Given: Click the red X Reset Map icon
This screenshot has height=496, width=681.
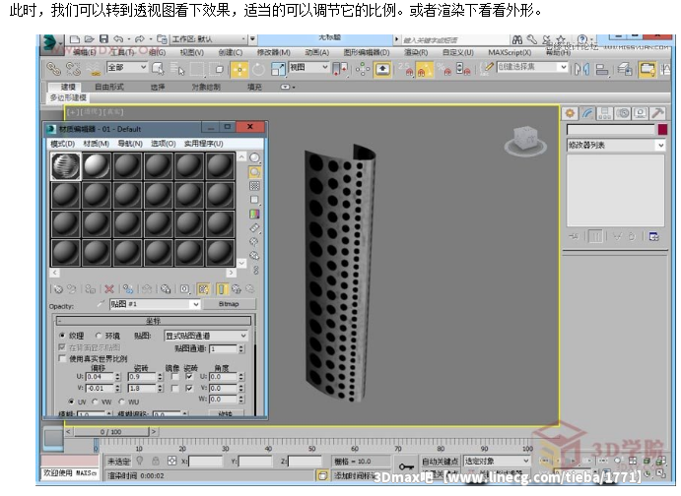Looking at the screenshot, I should pyautogui.click(x=109, y=288).
